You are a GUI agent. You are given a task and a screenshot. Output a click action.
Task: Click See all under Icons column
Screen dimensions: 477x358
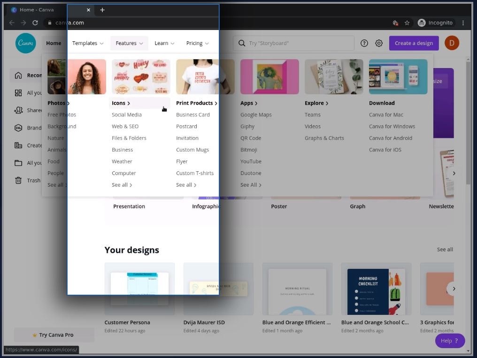122,185
